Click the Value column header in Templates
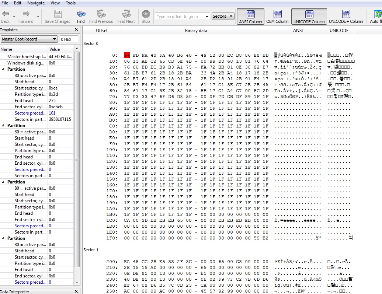 click(61, 49)
